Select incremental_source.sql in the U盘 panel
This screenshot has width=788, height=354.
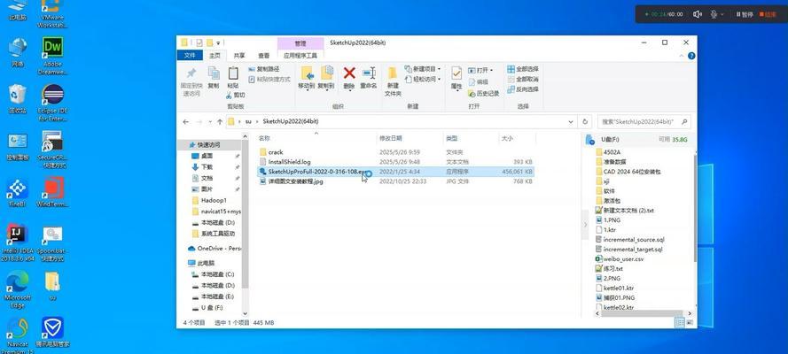point(629,239)
